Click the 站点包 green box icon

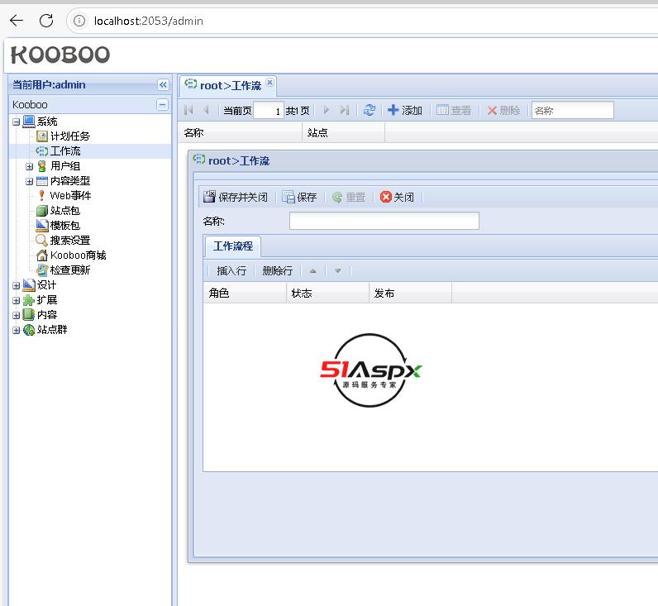(42, 211)
